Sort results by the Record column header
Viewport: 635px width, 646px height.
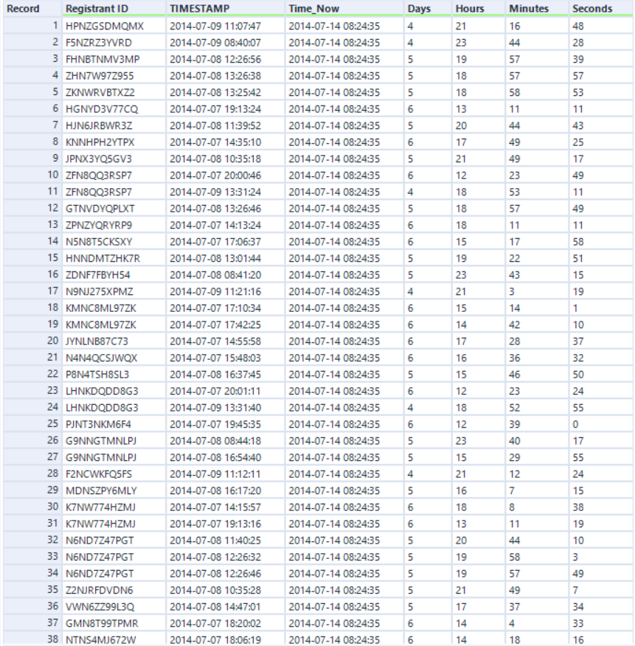pyautogui.click(x=22, y=8)
